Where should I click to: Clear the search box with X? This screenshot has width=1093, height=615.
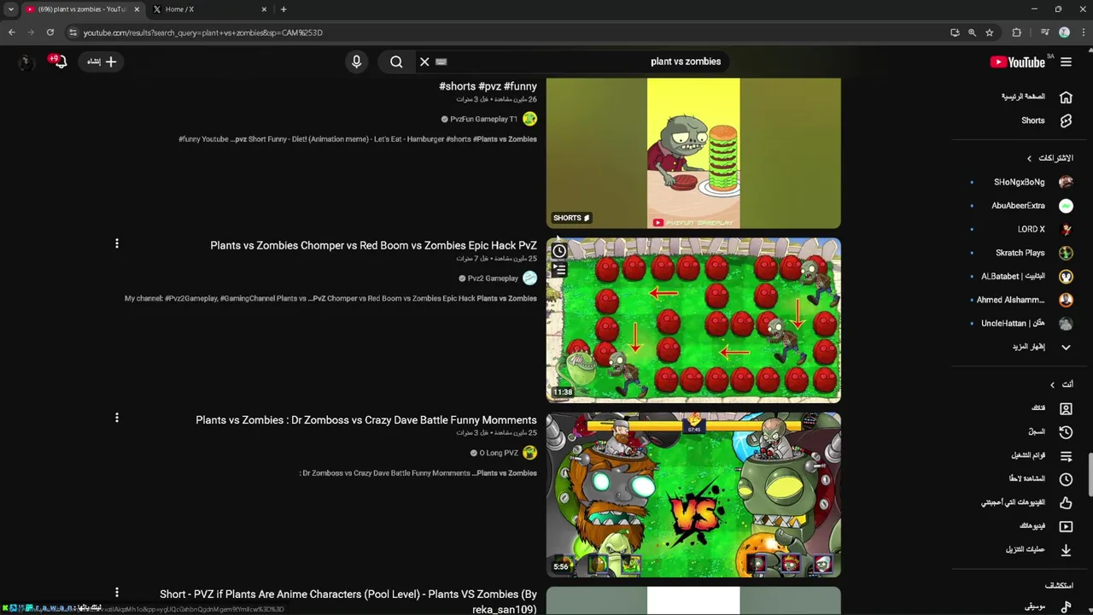pyautogui.click(x=424, y=61)
